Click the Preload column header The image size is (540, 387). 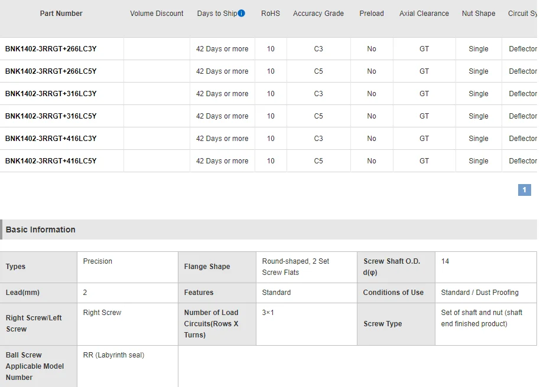tap(372, 14)
